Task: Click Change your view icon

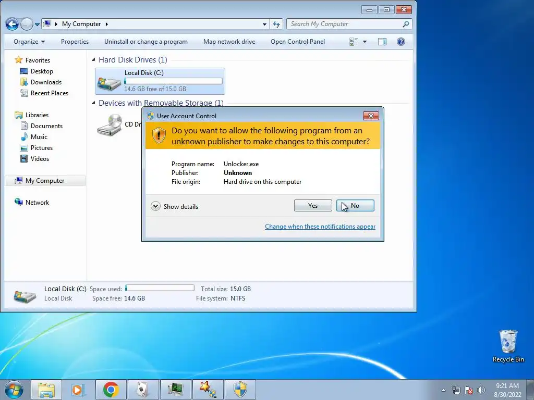Action: coord(354,42)
